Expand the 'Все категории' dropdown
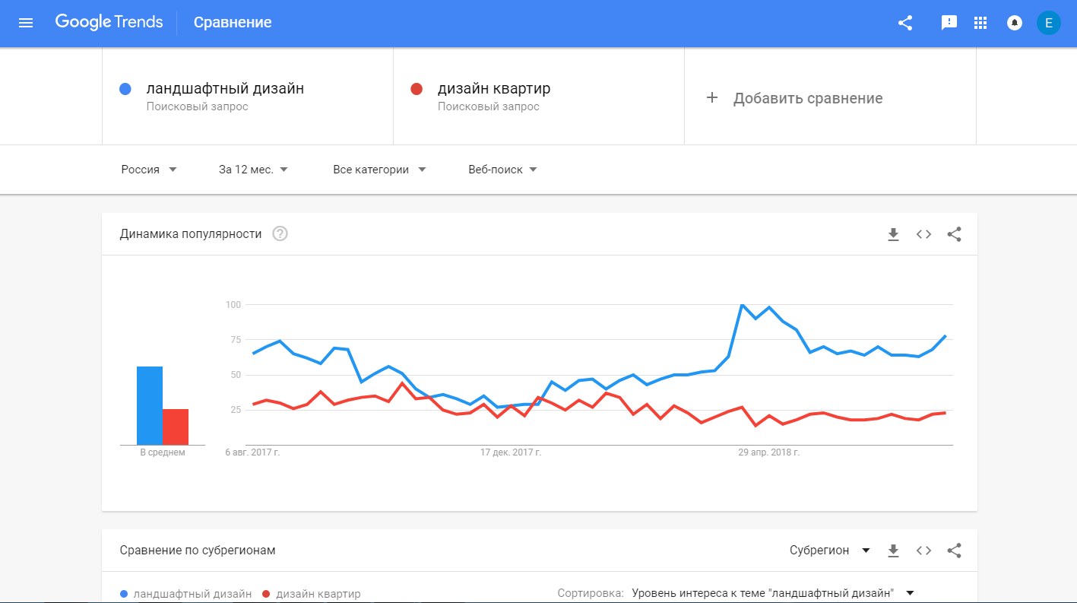This screenshot has height=603, width=1077. tap(379, 170)
